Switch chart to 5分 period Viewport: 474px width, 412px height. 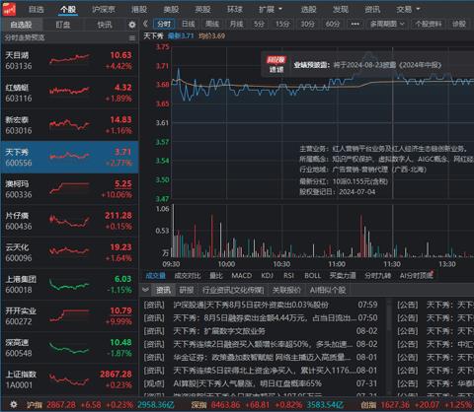click(260, 25)
